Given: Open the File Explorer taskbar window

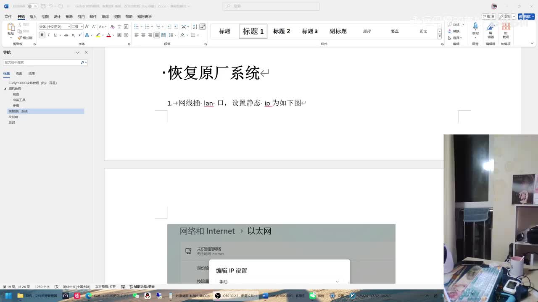Looking at the screenshot, I should 37,296.
